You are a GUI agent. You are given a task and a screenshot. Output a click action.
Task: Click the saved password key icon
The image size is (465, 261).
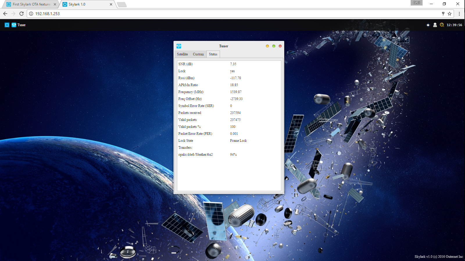pyautogui.click(x=443, y=14)
